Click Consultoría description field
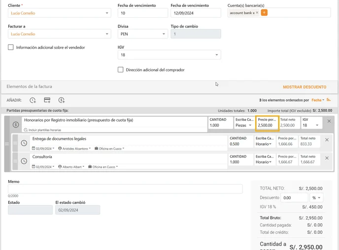Screen dimensions: 339x250 pyautogui.click(x=130, y=157)
